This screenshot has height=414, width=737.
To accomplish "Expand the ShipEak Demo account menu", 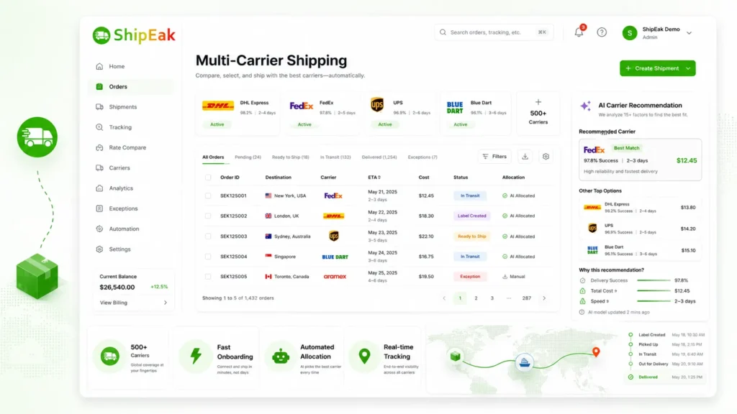I will (689, 33).
